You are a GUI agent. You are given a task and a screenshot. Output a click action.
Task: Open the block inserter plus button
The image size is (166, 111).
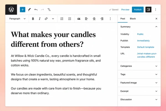[x=23, y=10]
